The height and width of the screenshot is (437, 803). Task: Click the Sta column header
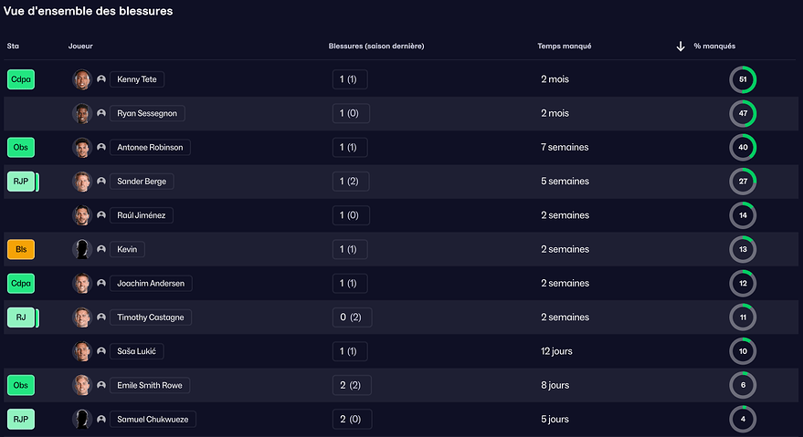click(x=13, y=47)
